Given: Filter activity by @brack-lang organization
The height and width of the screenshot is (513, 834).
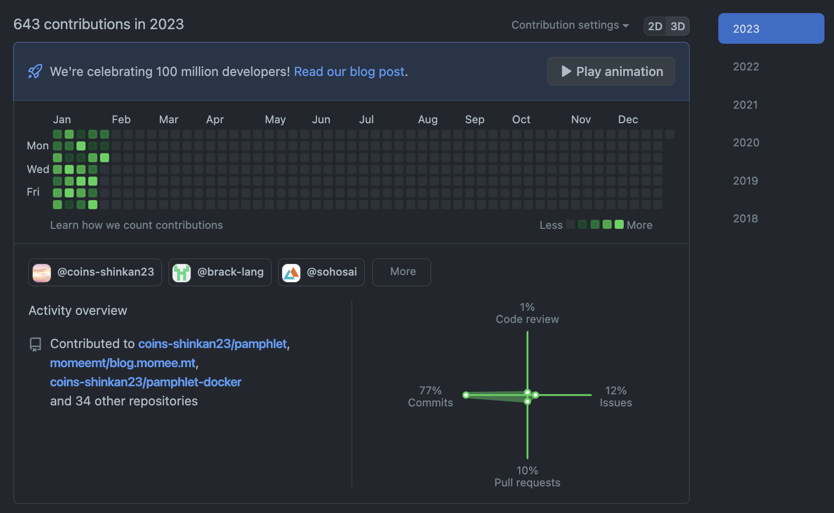Looking at the screenshot, I should [220, 272].
